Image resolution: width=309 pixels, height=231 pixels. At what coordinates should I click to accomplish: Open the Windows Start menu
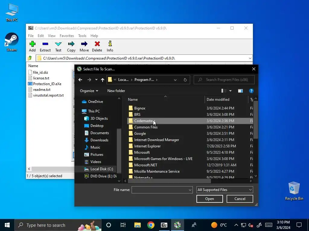click(x=7, y=225)
